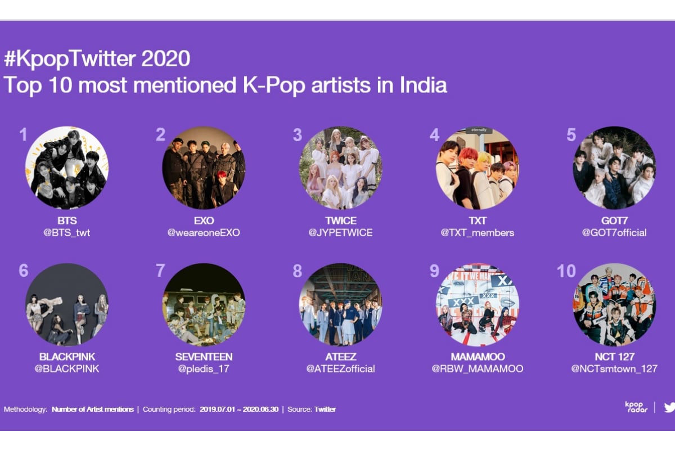The width and height of the screenshot is (675, 450).
Task: Click the counting period dates 2019.07.01 ~ 2020.06.30
Action: [239, 409]
